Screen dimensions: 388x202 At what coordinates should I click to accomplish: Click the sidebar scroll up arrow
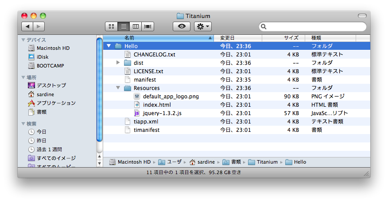(100, 156)
